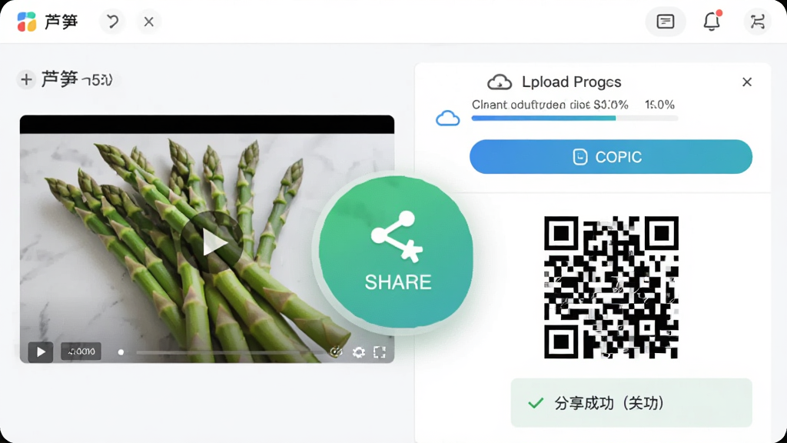Viewport: 787px width, 443px height.
Task: Click the colorful app logo
Action: [27, 22]
